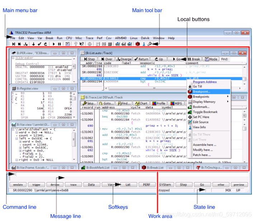The height and width of the screenshot is (221, 255).
Task: Click the Profile button in Trace.List
Action: [159, 103]
